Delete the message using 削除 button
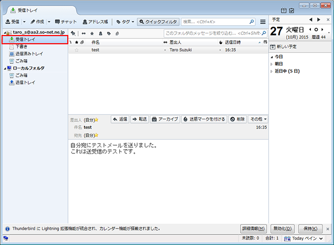Image resolution: width=334 pixels, height=245 pixels. click(x=237, y=119)
